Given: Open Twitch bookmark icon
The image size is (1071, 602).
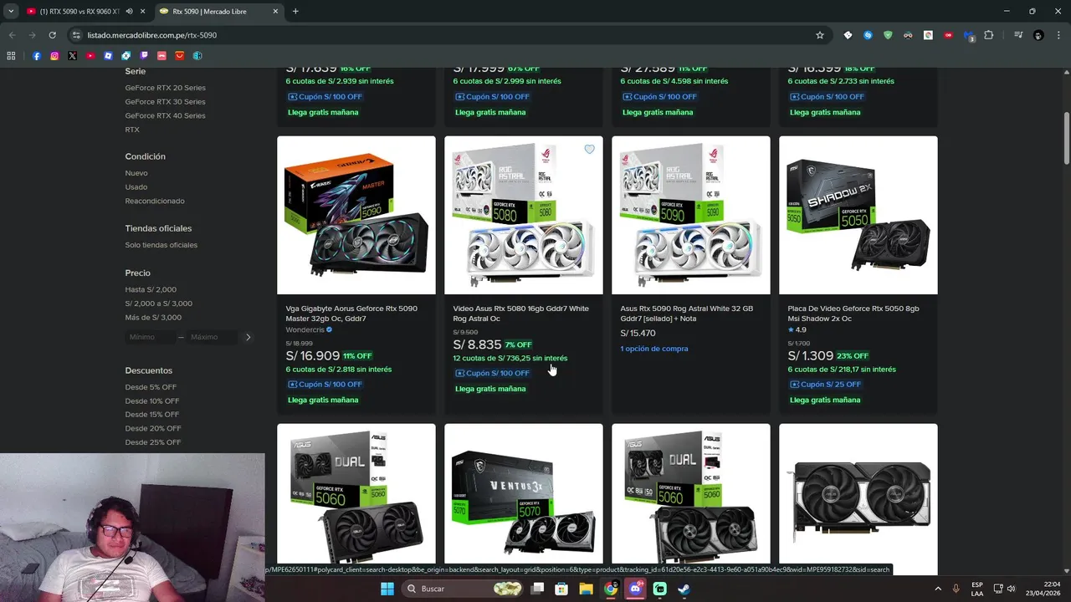Looking at the screenshot, I should click(x=144, y=56).
